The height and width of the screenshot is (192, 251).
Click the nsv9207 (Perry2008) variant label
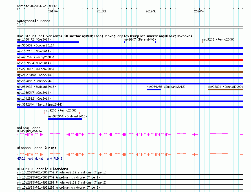pos(140,40)
